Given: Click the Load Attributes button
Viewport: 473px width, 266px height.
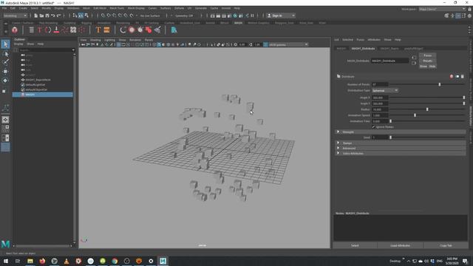Looking at the screenshot, I should point(401,245).
